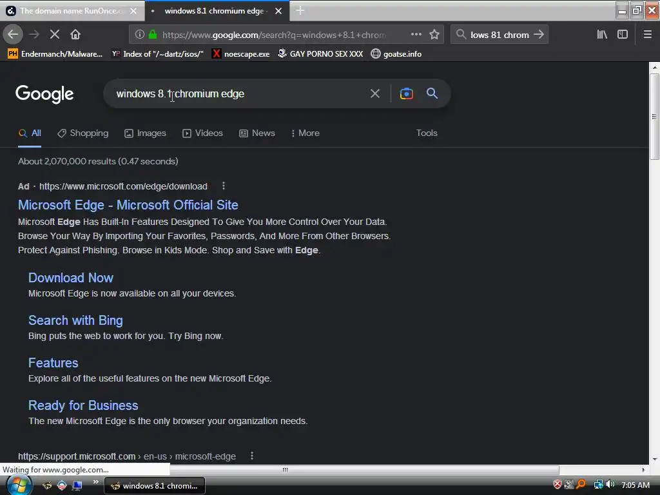Click Firefox quick launch icon in taskbar
This screenshot has height=495, width=660.
pos(47,486)
